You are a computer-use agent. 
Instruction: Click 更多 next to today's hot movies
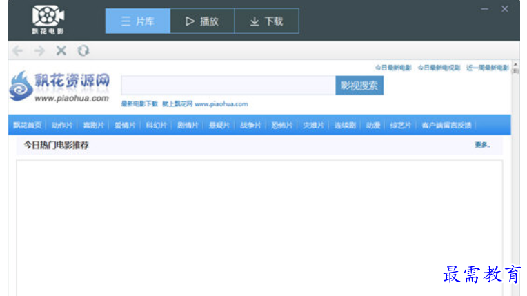point(482,145)
